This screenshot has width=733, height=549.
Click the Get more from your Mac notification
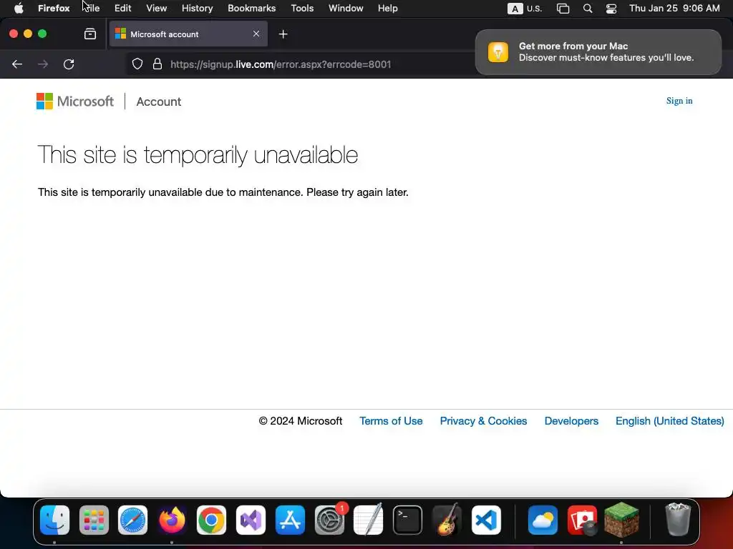598,51
